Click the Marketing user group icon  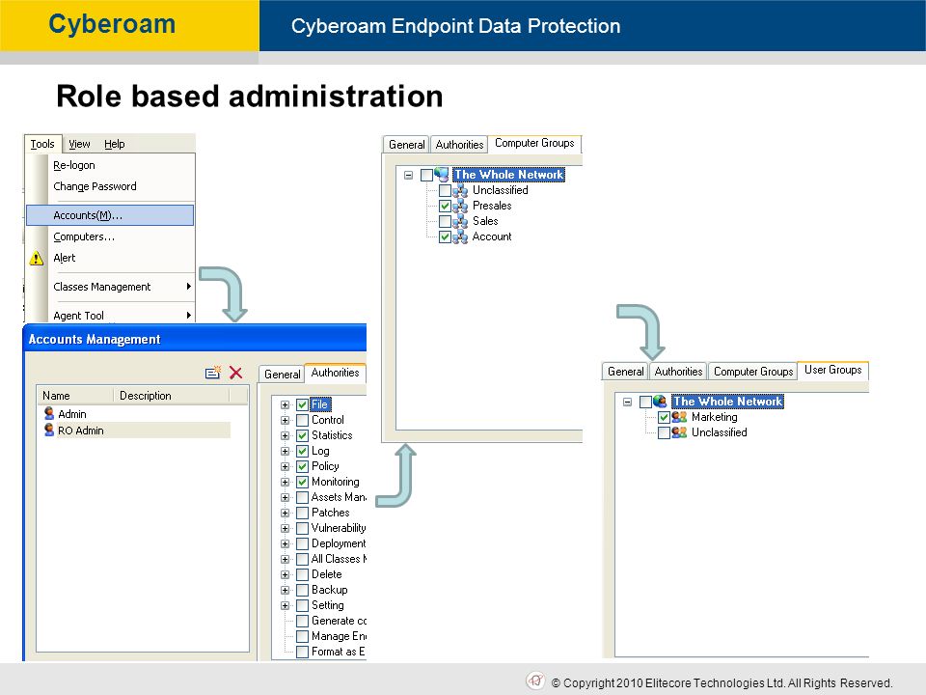680,417
